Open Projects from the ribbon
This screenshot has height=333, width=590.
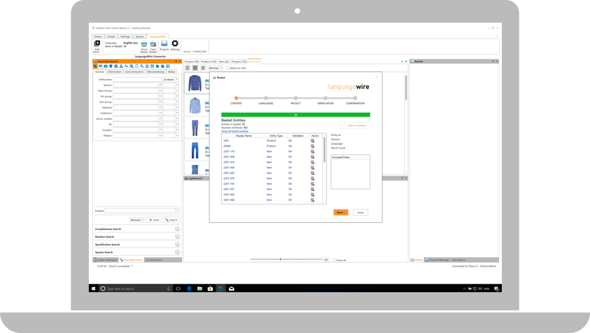[164, 44]
